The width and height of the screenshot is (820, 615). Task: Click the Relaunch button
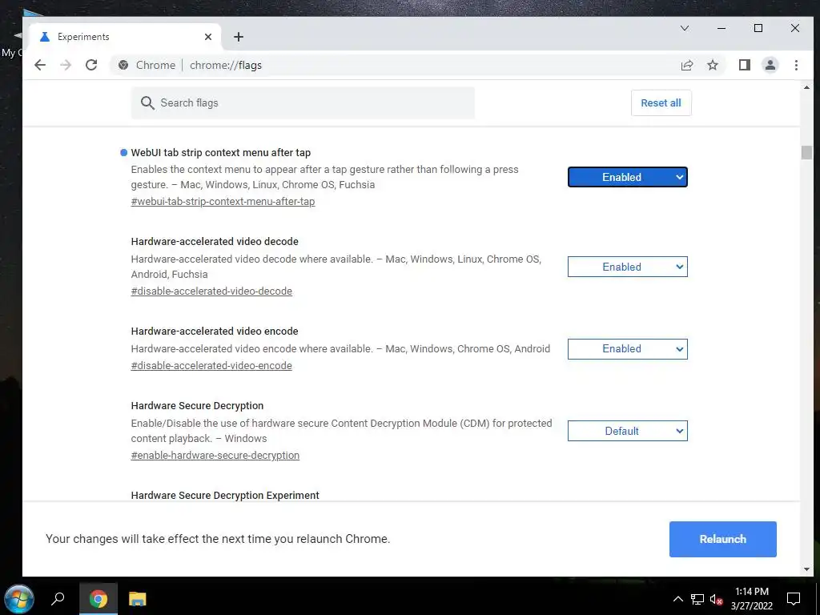coord(723,539)
